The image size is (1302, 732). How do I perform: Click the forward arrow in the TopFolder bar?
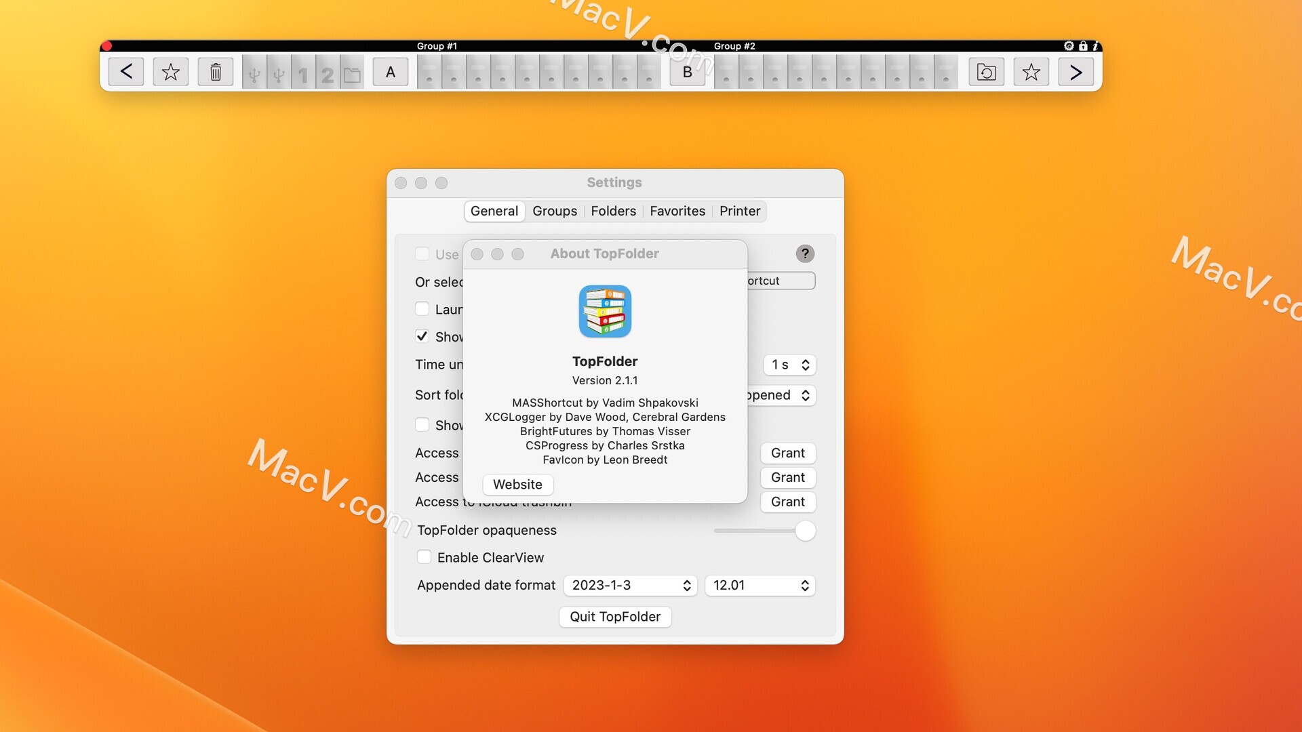(1076, 72)
